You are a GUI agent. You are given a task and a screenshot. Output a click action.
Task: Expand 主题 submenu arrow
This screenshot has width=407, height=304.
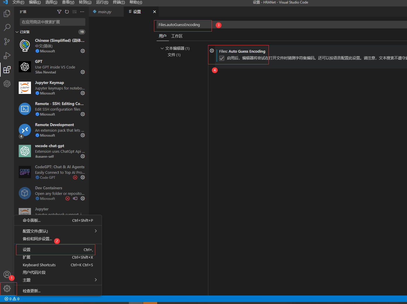pyautogui.click(x=96, y=280)
